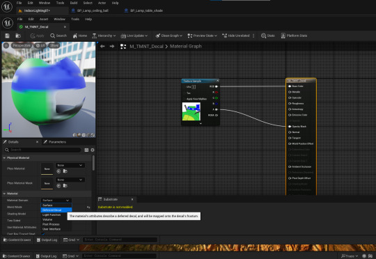Click the Metallic input pin

point(290,92)
